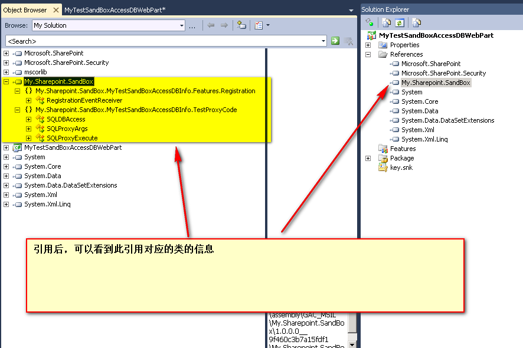
Task: Expand Microsoft.SharePoint.Security node in Object Browser
Action: (x=6, y=63)
